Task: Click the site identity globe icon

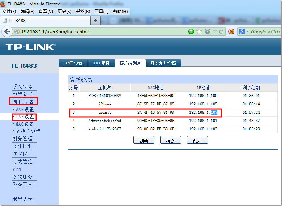Action: point(17,32)
